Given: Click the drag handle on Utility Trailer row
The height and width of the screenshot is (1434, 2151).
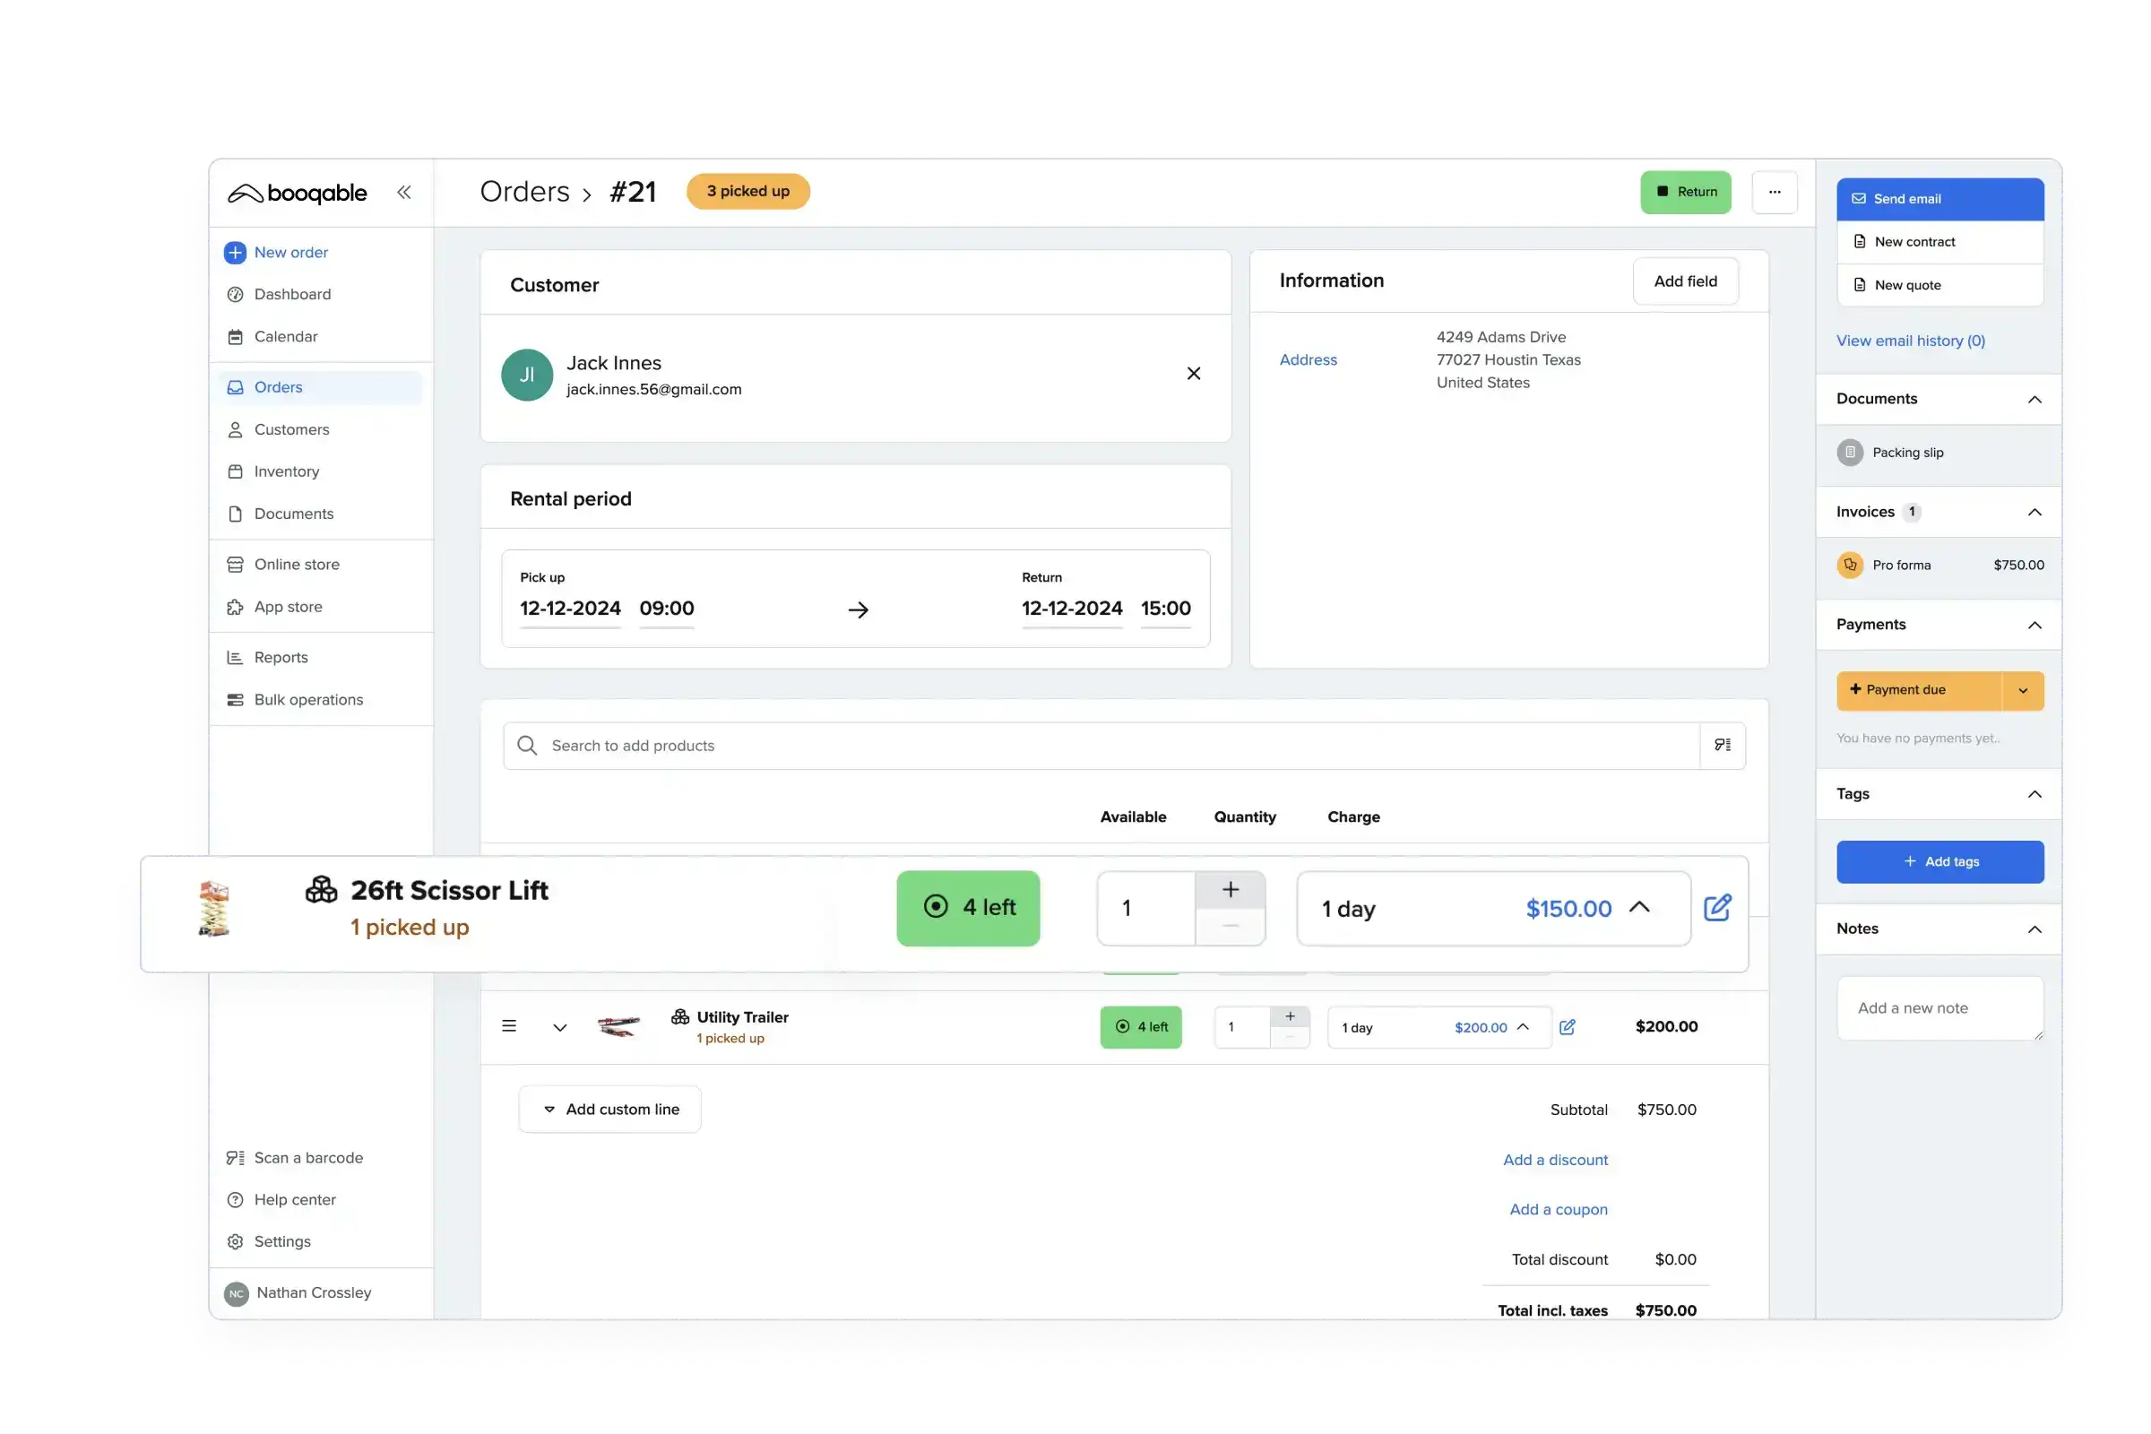Looking at the screenshot, I should (x=509, y=1026).
